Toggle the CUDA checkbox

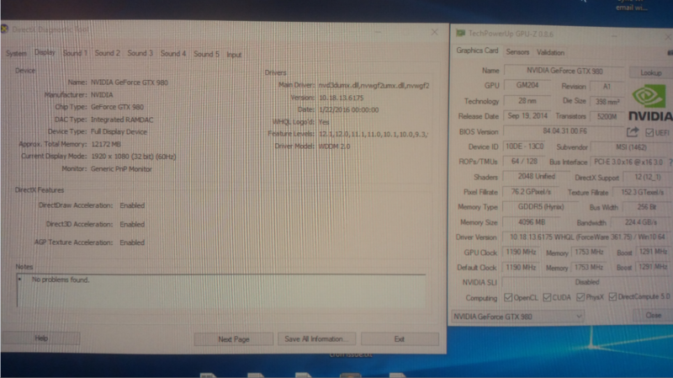[547, 297]
